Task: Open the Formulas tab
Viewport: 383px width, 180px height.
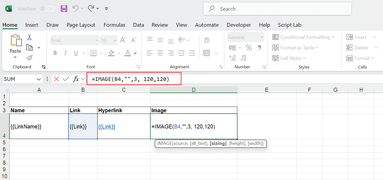Action: (114, 25)
